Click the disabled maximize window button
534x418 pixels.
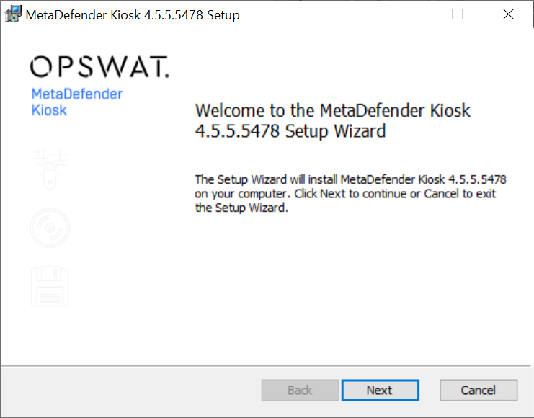457,14
